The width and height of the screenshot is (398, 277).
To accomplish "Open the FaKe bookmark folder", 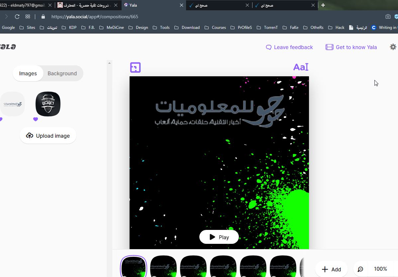I will click(x=291, y=28).
